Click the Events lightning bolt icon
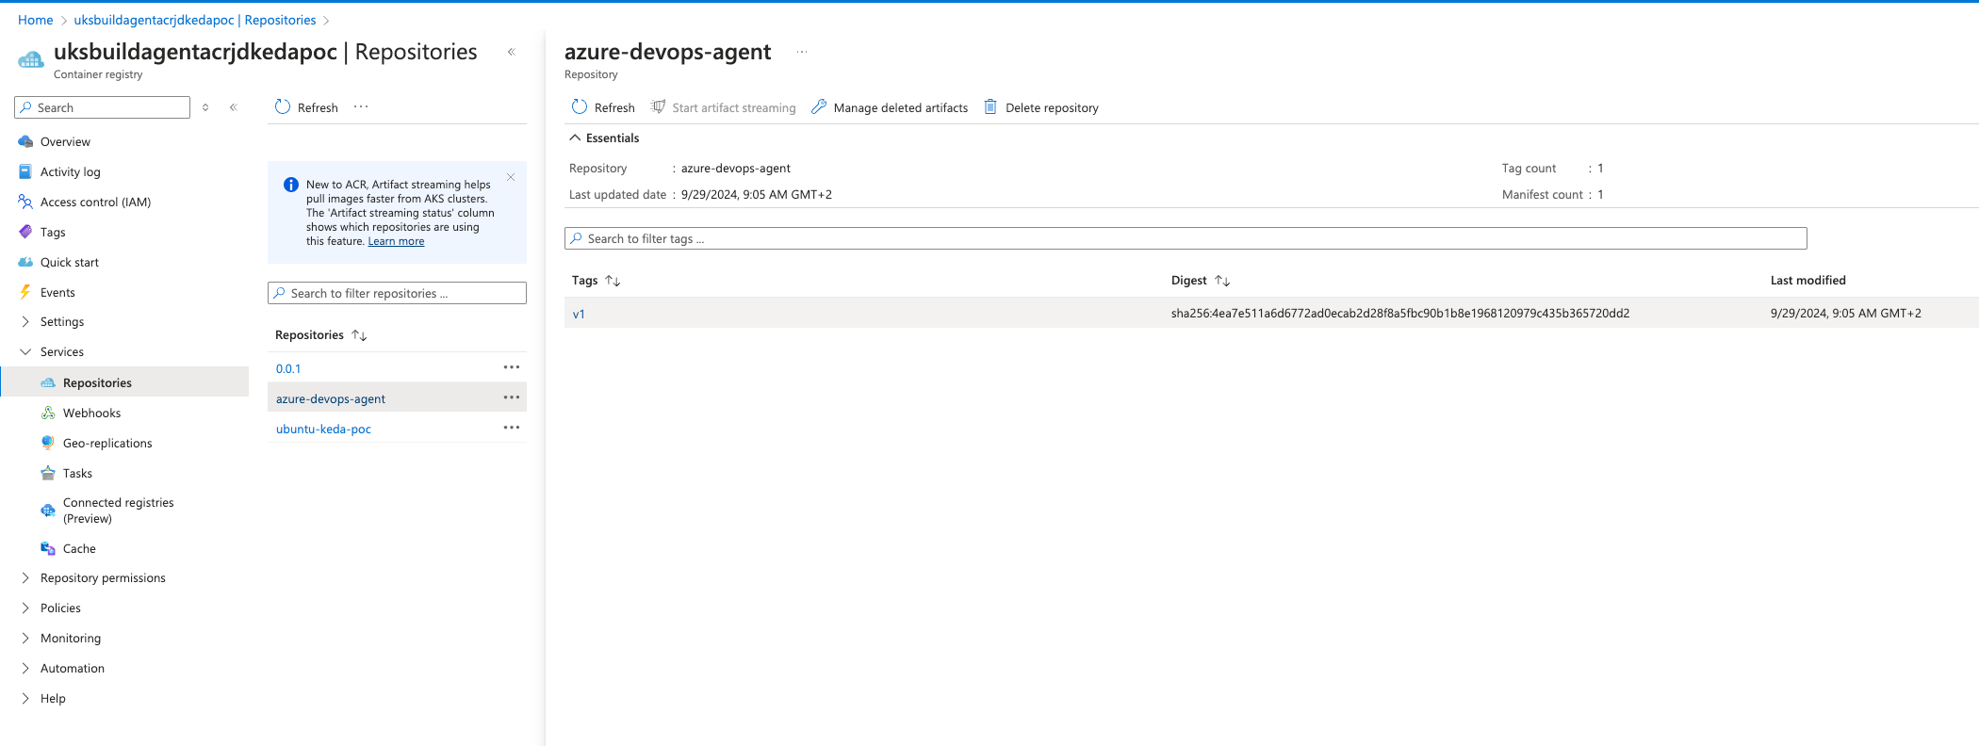1979x746 pixels. (x=25, y=292)
